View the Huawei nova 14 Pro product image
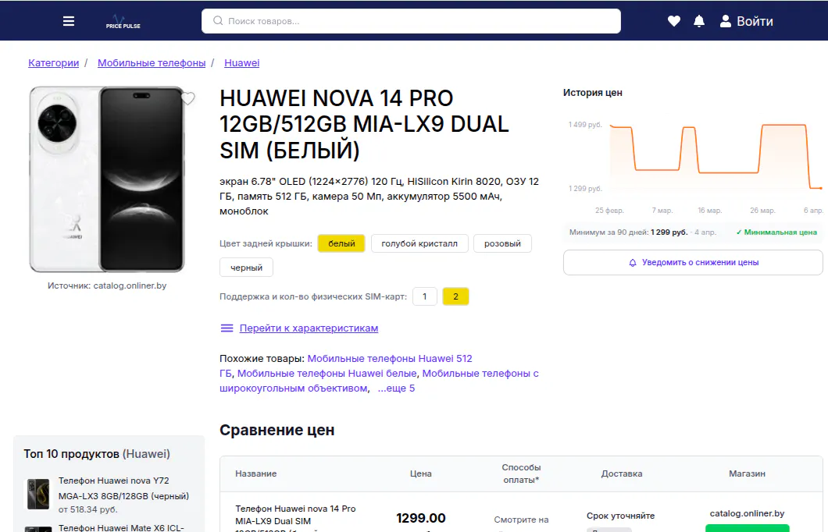Viewport: 828px width, 532px height. (x=107, y=179)
